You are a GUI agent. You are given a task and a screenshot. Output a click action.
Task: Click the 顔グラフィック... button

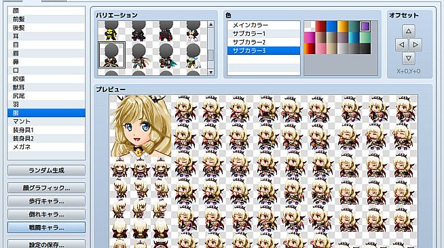(46, 188)
